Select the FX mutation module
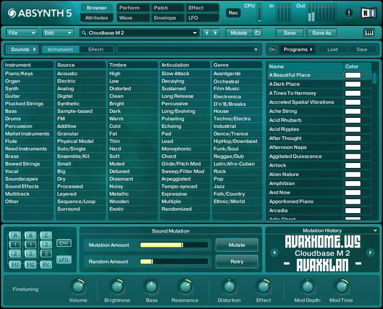This screenshot has height=309, width=383. [x=46, y=264]
